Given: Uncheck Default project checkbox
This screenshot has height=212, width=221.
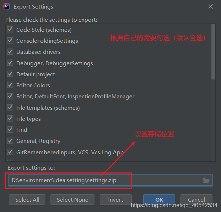Looking at the screenshot, I should pos(10,74).
